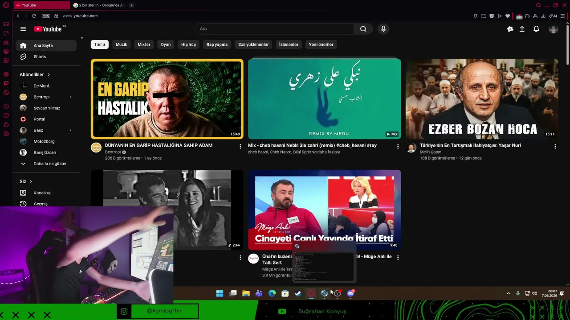Expand the Abonelikler section
The height and width of the screenshot is (320, 570).
[x=35, y=75]
